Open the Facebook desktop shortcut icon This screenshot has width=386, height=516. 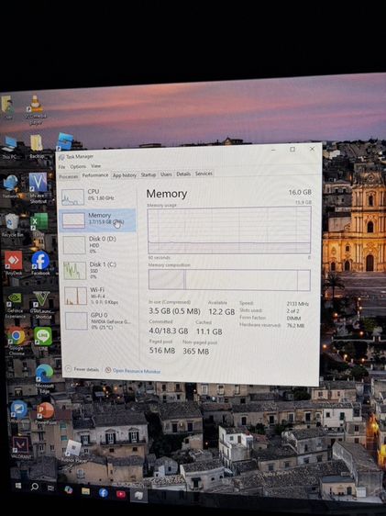click(40, 263)
